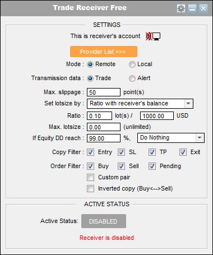Open the Do Nothing action dropdown

coord(171,138)
